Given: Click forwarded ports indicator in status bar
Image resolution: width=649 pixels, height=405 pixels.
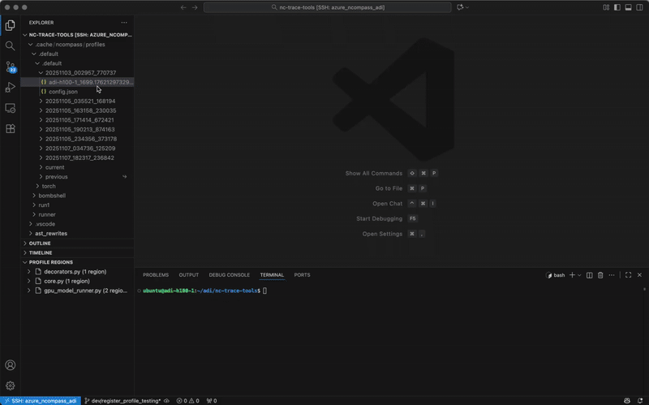Looking at the screenshot, I should click(212, 400).
